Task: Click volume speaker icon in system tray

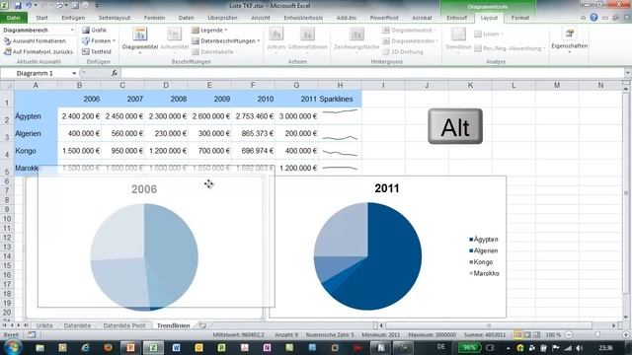Action: (579, 348)
